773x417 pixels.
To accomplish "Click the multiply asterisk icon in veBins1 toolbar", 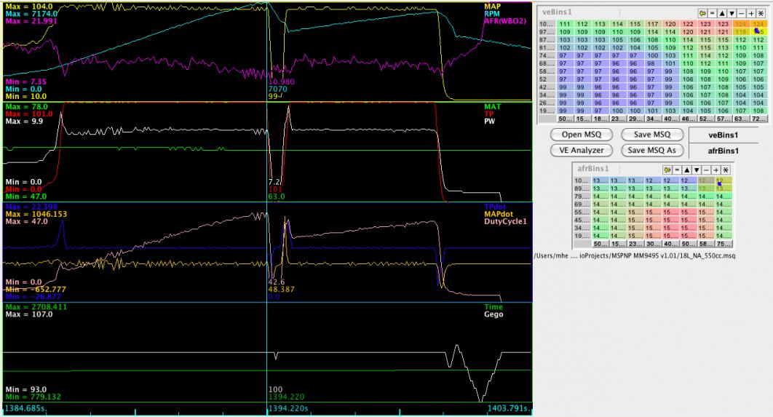I will [x=761, y=13].
